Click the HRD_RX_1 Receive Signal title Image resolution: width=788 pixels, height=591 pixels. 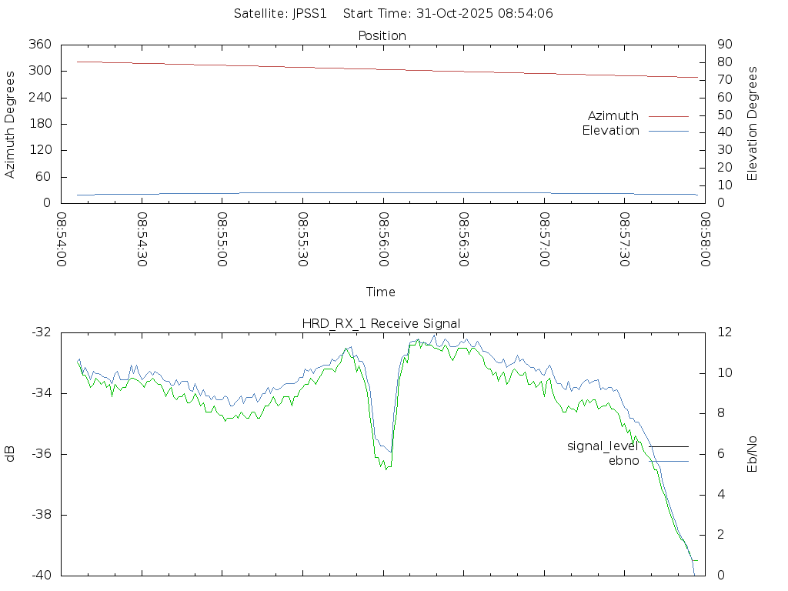click(x=381, y=323)
